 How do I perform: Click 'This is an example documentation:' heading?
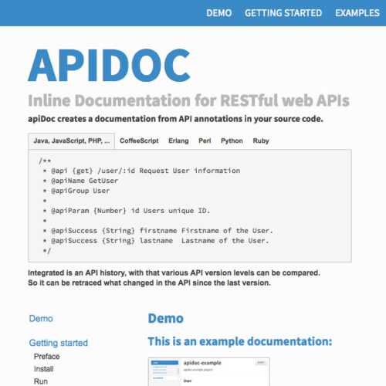point(240,341)
